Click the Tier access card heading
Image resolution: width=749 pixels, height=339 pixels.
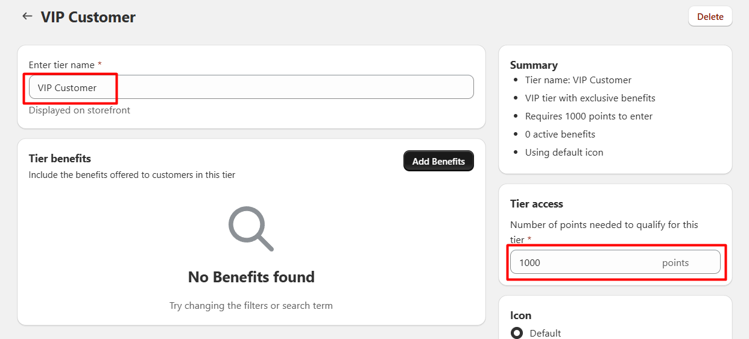536,204
